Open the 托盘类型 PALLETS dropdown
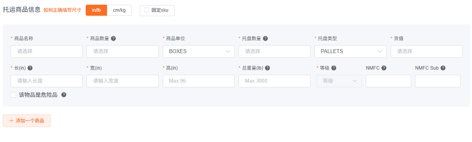The height and width of the screenshot is (142, 472). pyautogui.click(x=350, y=52)
